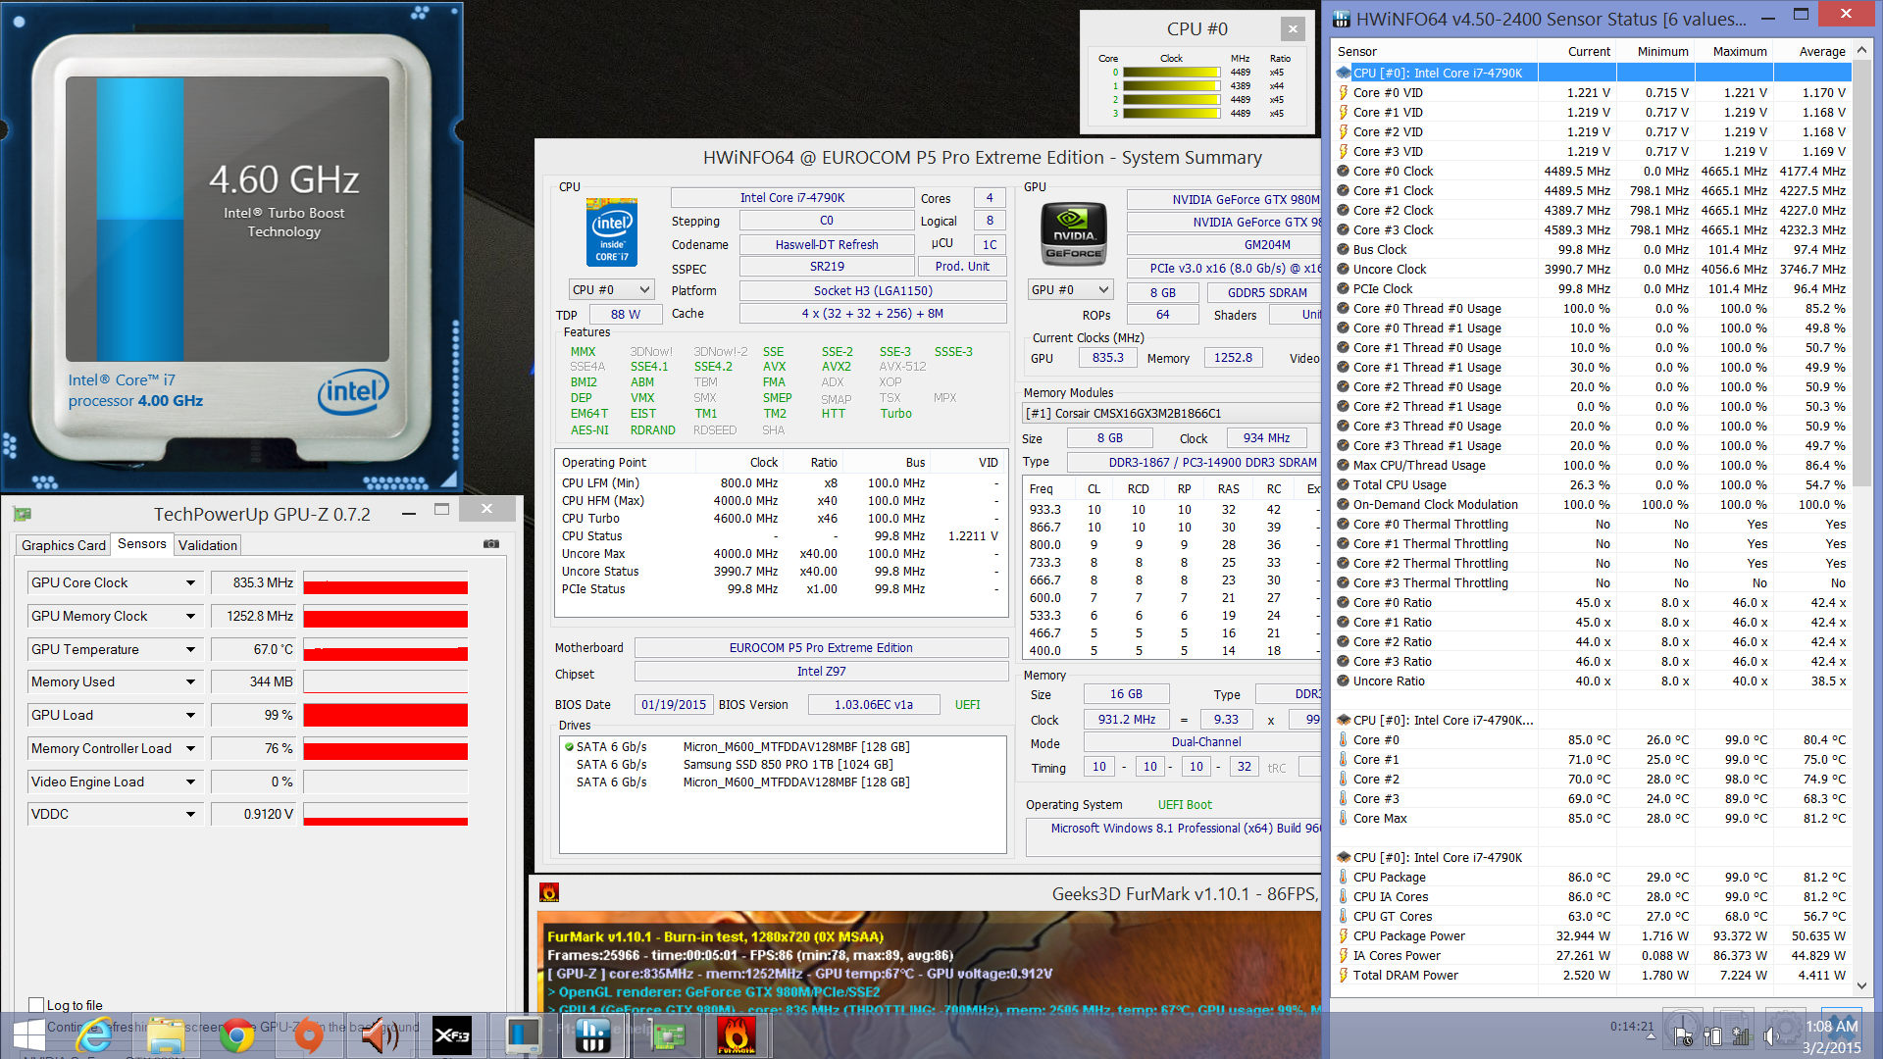This screenshot has height=1059, width=1883.
Task: Open the CPU #0 selector in System Summary
Action: click(611, 290)
